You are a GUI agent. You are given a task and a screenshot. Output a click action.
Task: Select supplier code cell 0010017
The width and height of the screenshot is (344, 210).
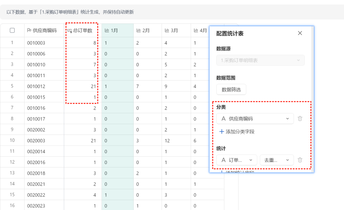[44, 119]
